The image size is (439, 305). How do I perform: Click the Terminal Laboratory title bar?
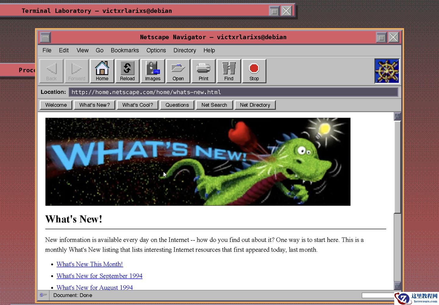(x=134, y=11)
